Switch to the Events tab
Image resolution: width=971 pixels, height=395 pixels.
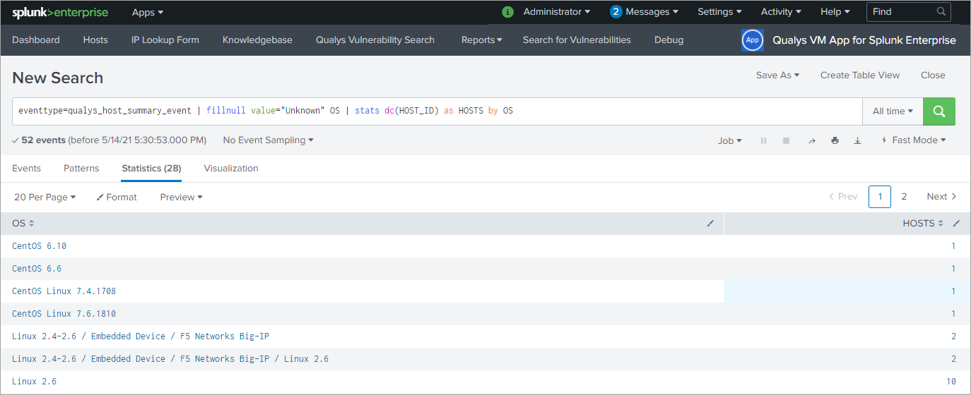point(26,169)
